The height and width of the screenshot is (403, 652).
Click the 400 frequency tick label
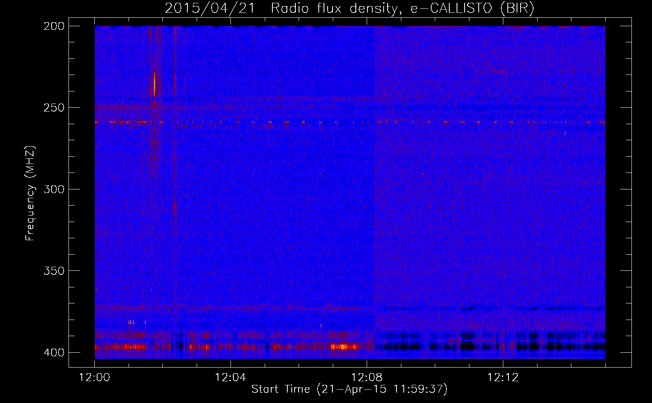coord(54,352)
